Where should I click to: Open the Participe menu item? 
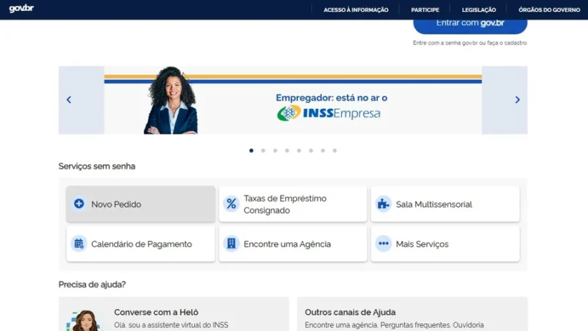(x=425, y=10)
